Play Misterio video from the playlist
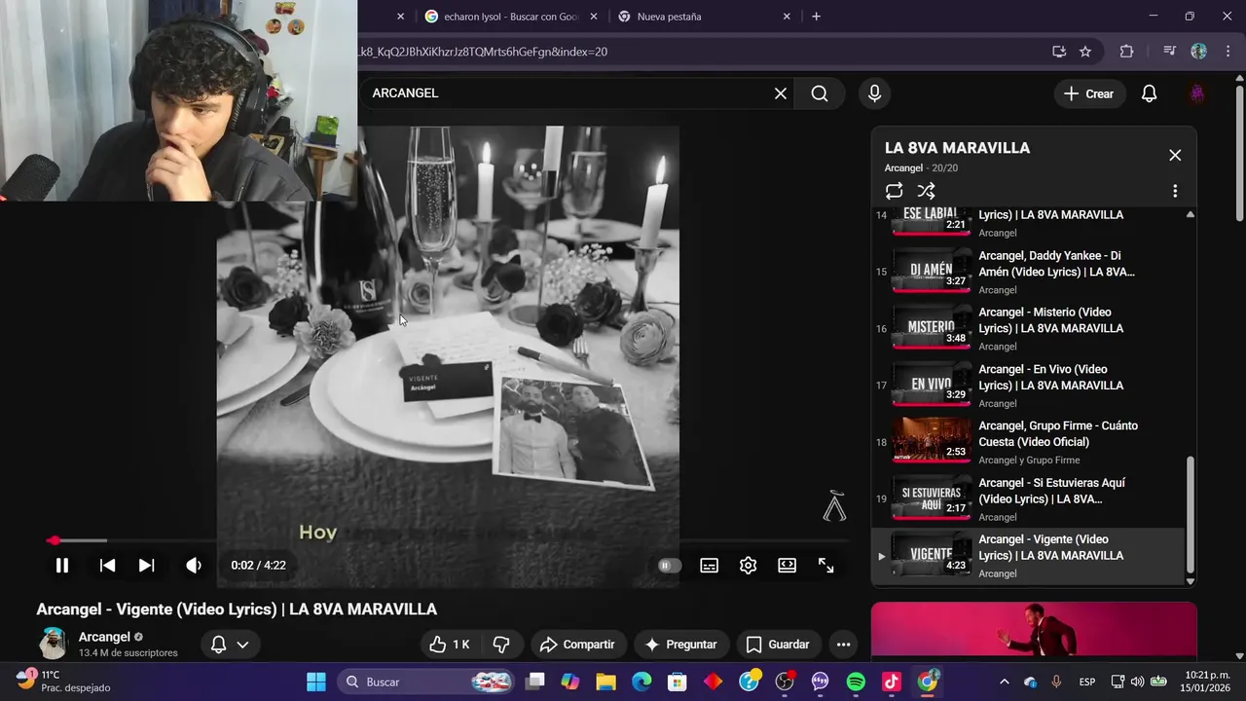This screenshot has height=701, width=1246. click(x=1028, y=328)
